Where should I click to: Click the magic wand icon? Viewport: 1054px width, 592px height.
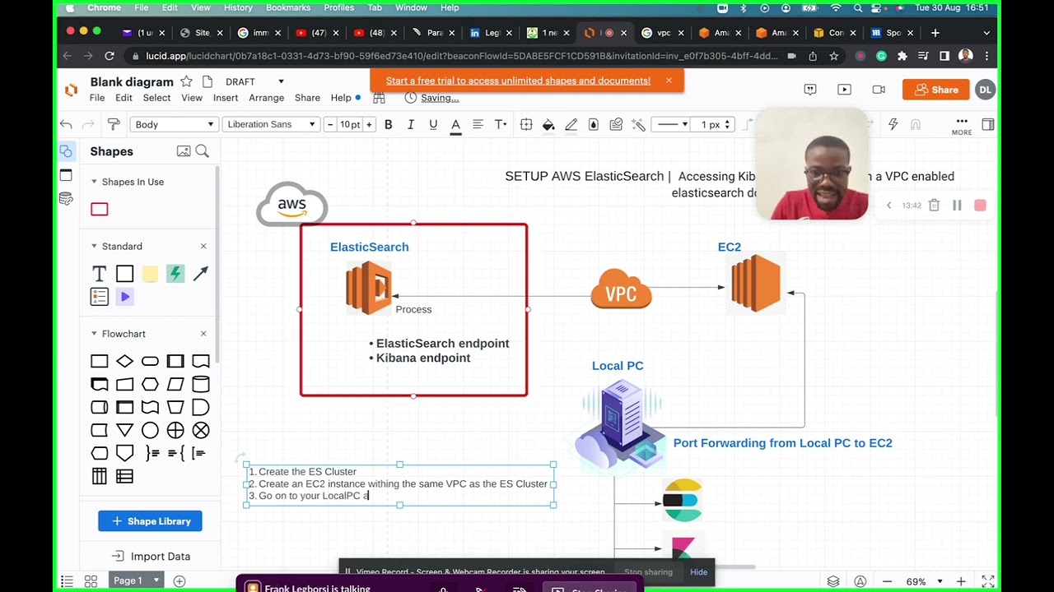[x=638, y=124]
